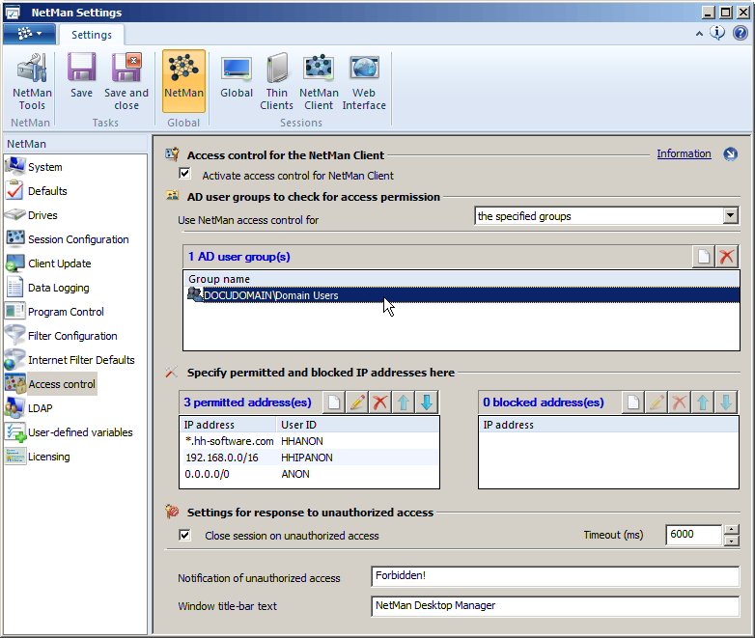The image size is (755, 638).
Task: Delete the selected permitted address
Action: pos(379,402)
